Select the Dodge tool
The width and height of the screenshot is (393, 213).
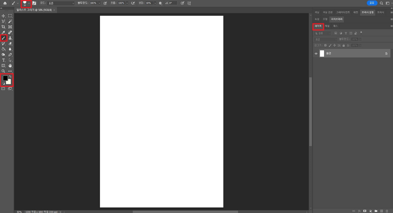[x=3, y=55]
